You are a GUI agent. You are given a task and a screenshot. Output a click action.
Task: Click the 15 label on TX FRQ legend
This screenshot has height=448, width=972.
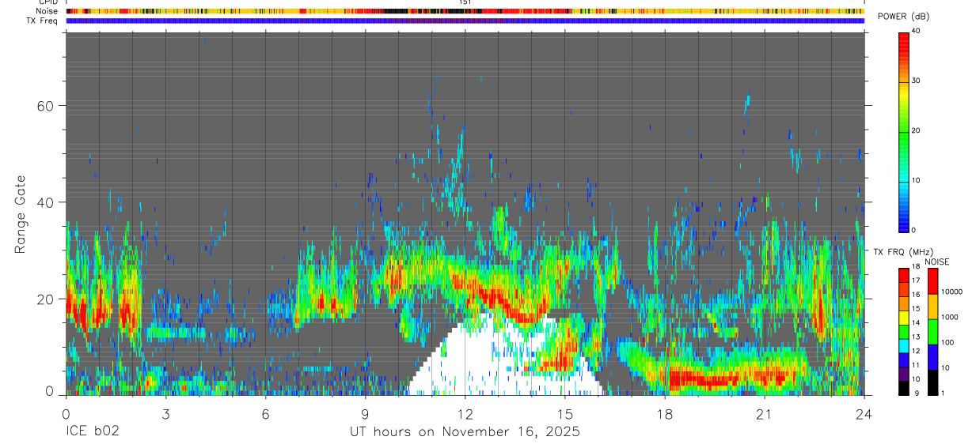point(915,308)
